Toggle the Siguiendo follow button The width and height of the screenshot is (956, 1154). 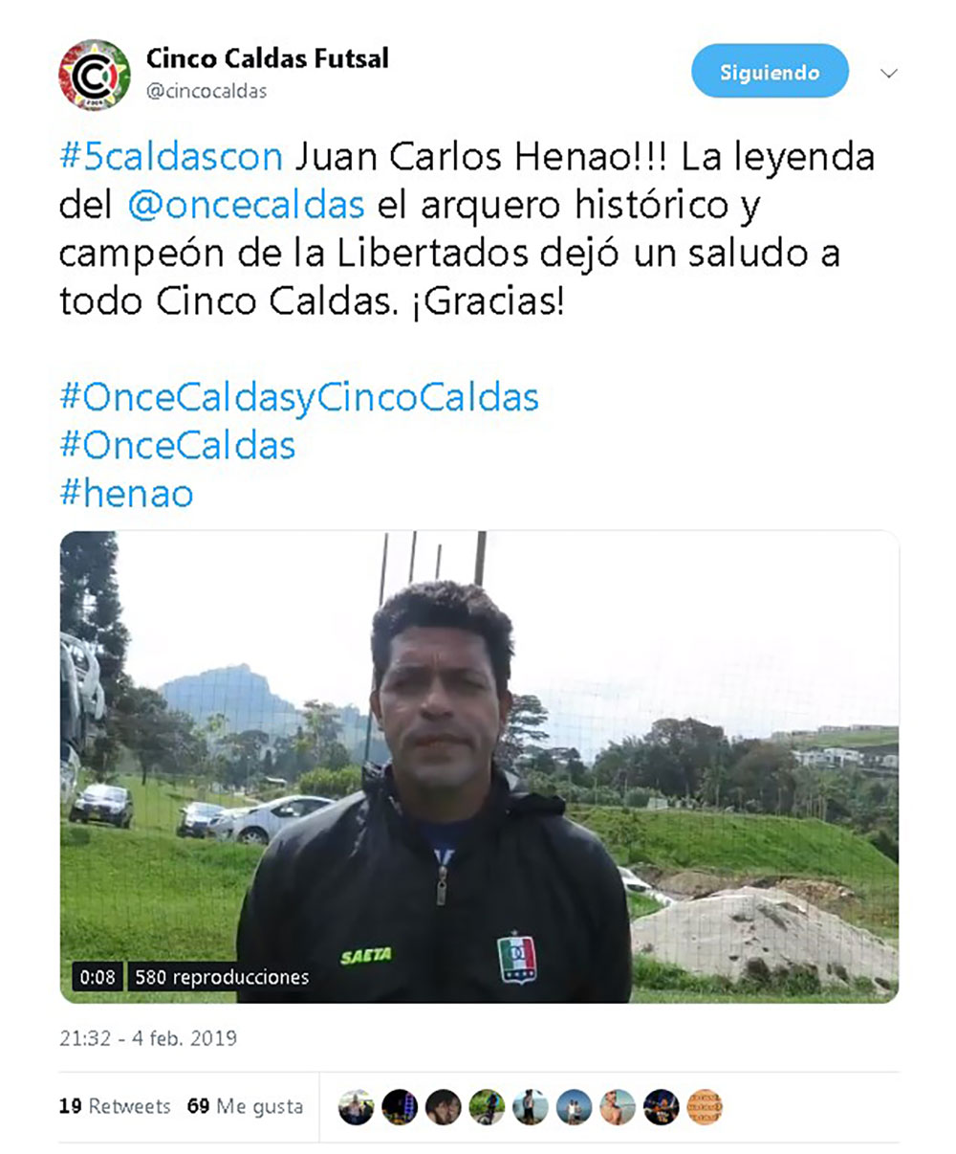pos(770,72)
